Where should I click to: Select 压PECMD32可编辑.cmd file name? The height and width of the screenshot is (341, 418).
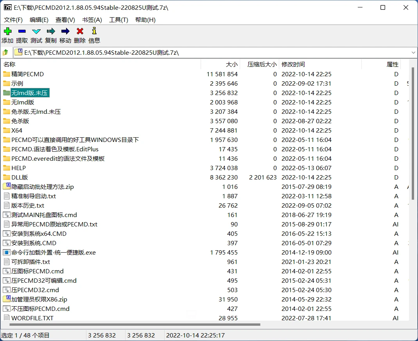(44, 280)
